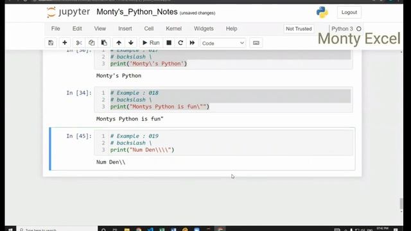Open the Insert menu
The image size is (411, 231).
click(x=125, y=28)
